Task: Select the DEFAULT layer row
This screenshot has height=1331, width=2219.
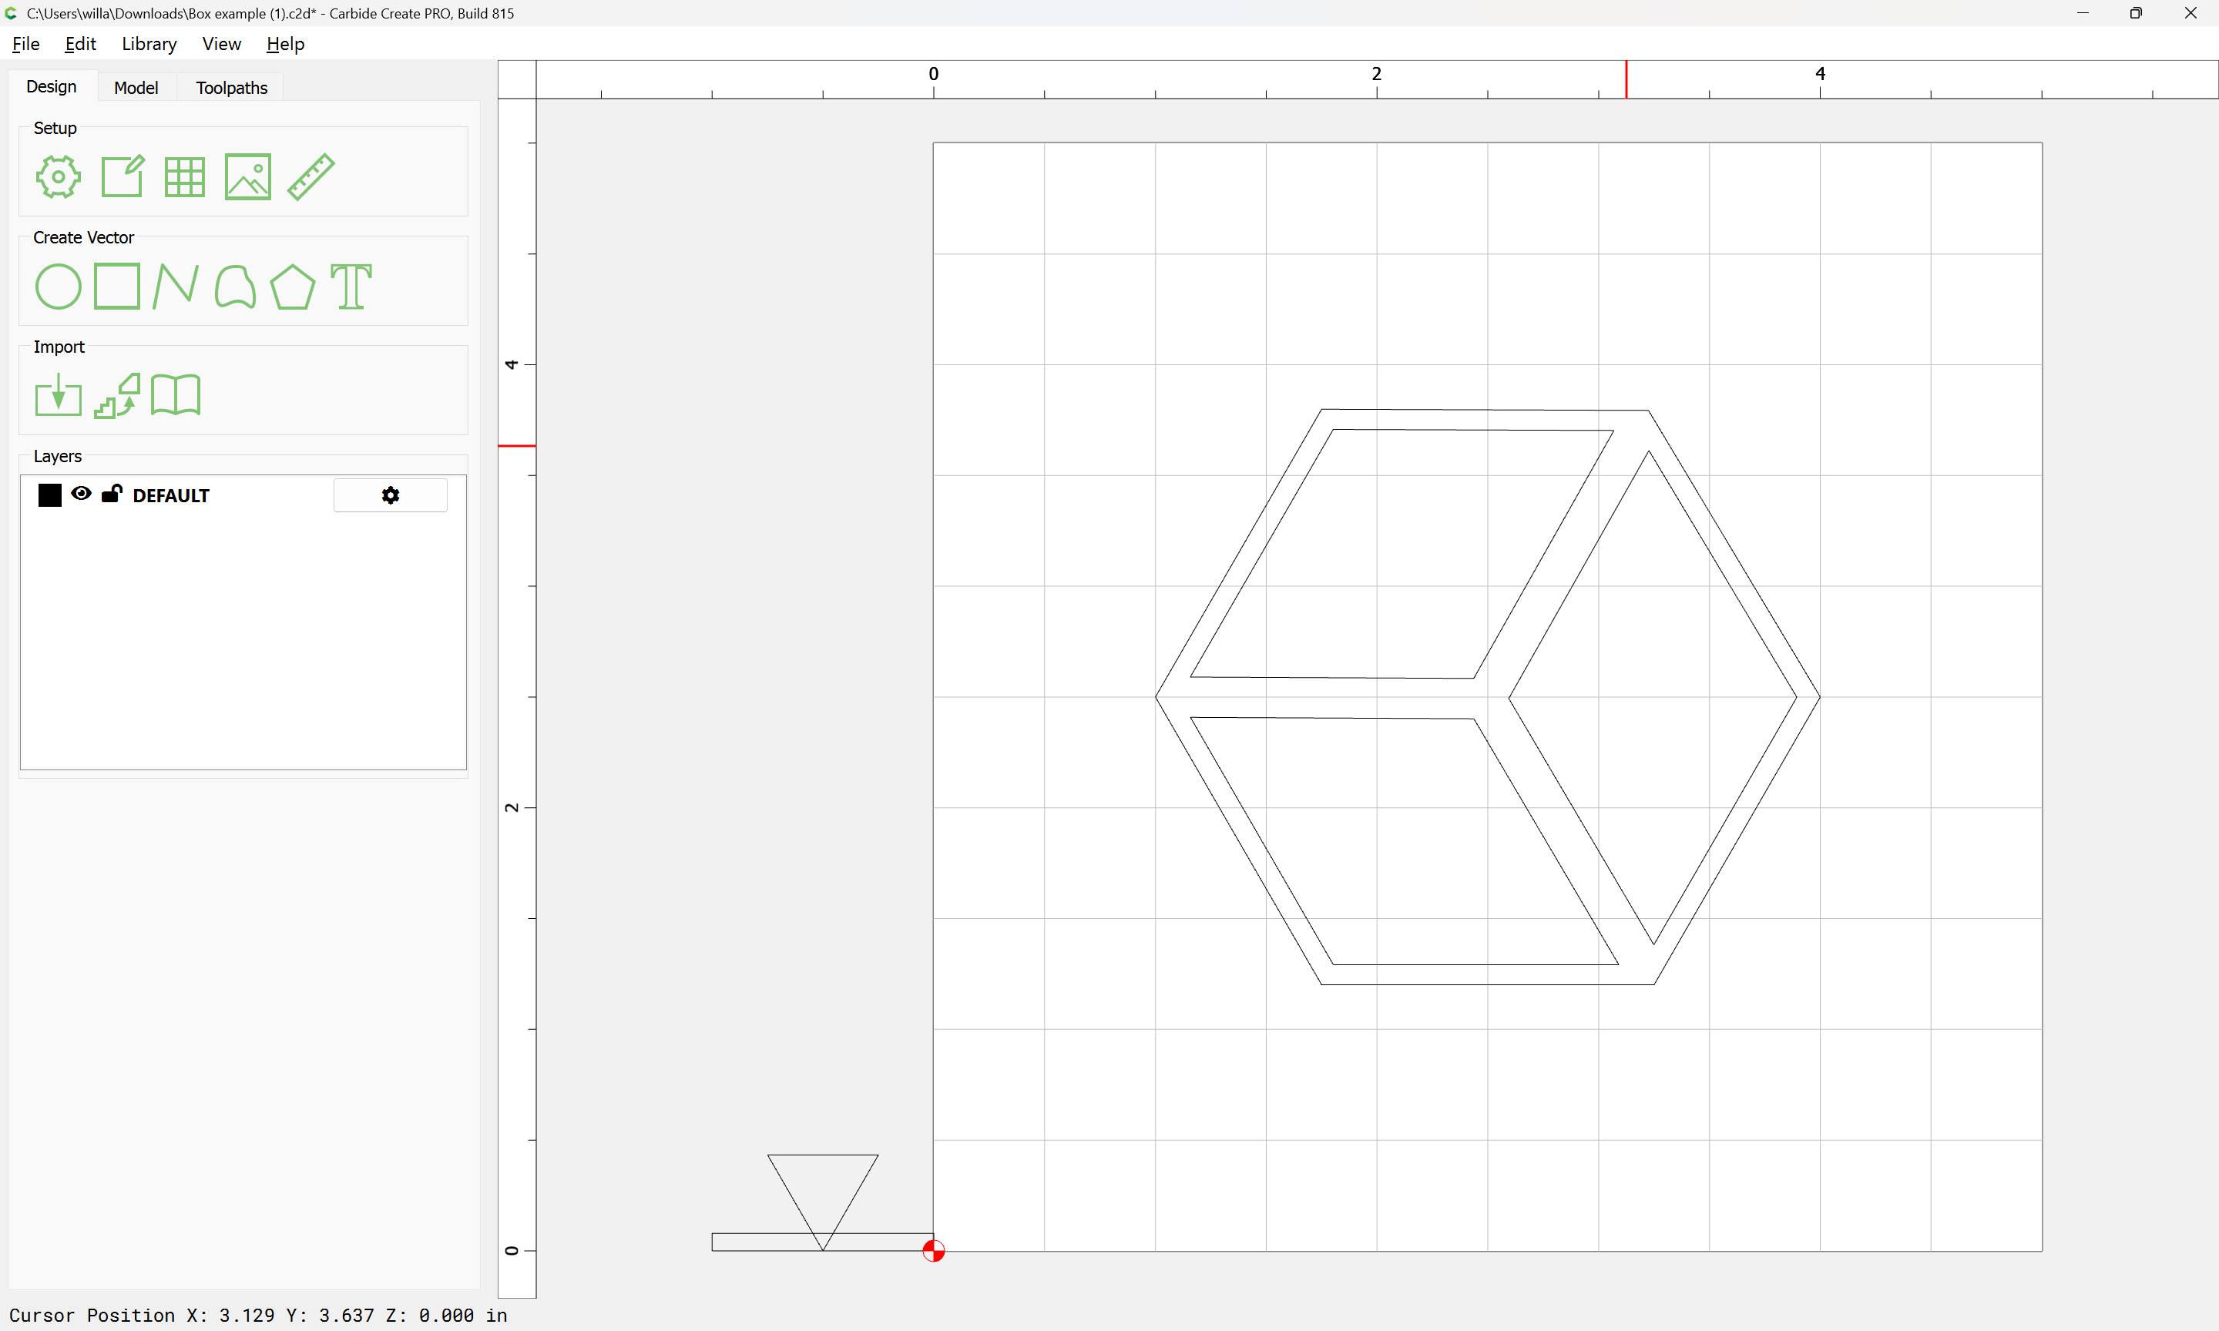Action: (243, 495)
